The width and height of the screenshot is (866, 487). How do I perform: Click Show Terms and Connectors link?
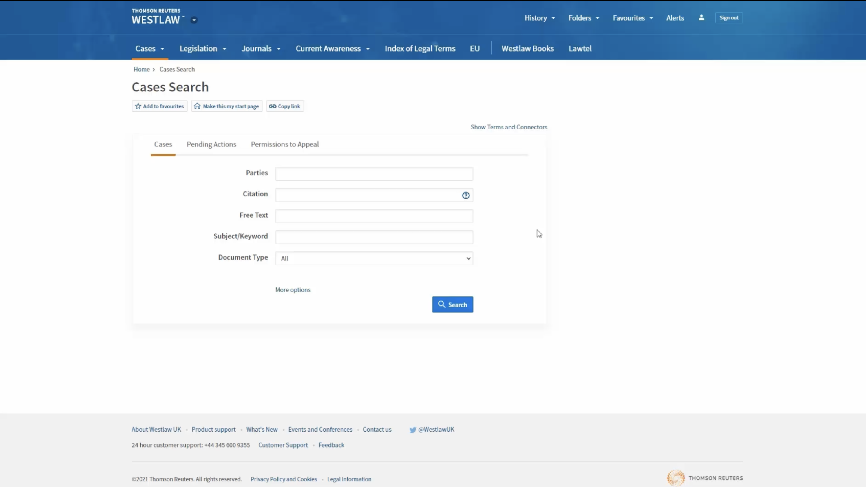point(509,127)
